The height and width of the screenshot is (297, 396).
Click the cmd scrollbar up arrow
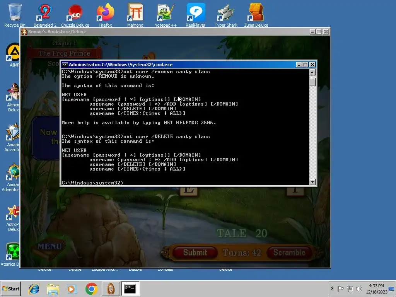(x=312, y=72)
